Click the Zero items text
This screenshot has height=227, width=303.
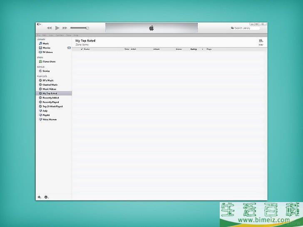pyautogui.click(x=82, y=44)
